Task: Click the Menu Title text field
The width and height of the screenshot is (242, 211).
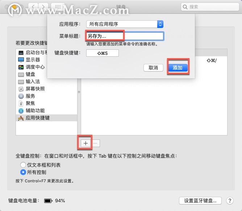Action: tap(125, 36)
